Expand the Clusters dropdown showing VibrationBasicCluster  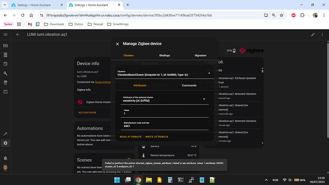point(164,73)
